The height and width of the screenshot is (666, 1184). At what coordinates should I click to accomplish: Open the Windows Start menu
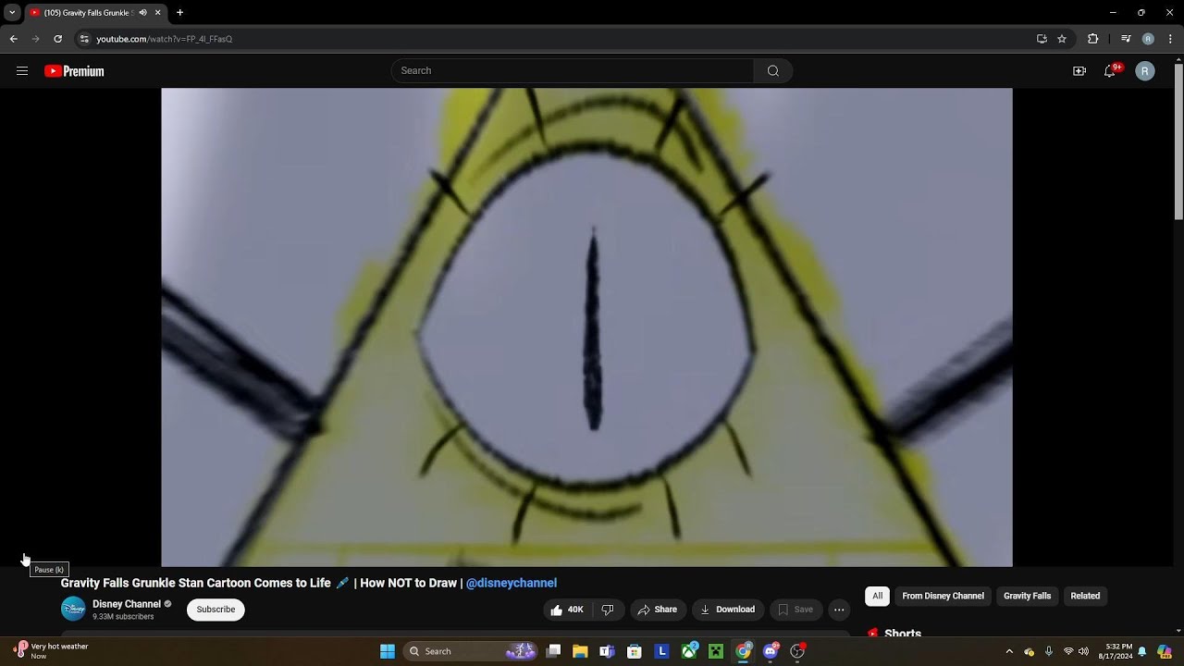click(388, 651)
